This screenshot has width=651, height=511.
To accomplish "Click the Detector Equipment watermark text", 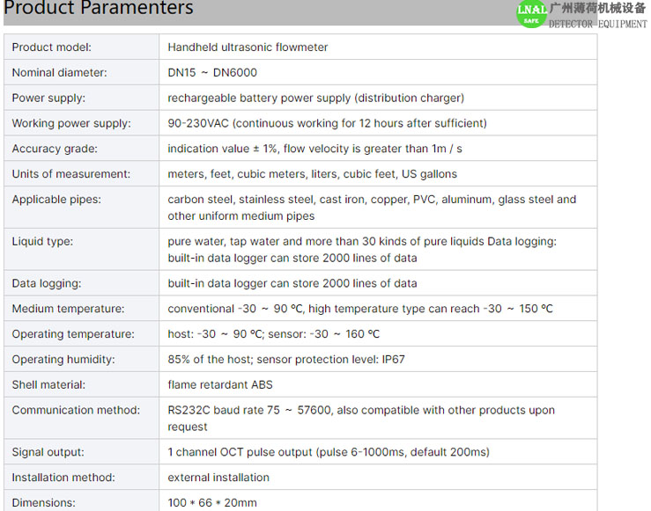I will coord(597,24).
